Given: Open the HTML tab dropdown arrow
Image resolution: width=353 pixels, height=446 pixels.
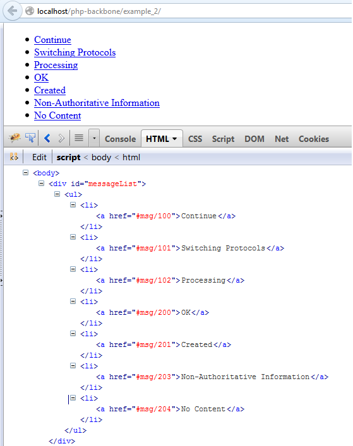Looking at the screenshot, I should click(x=175, y=139).
